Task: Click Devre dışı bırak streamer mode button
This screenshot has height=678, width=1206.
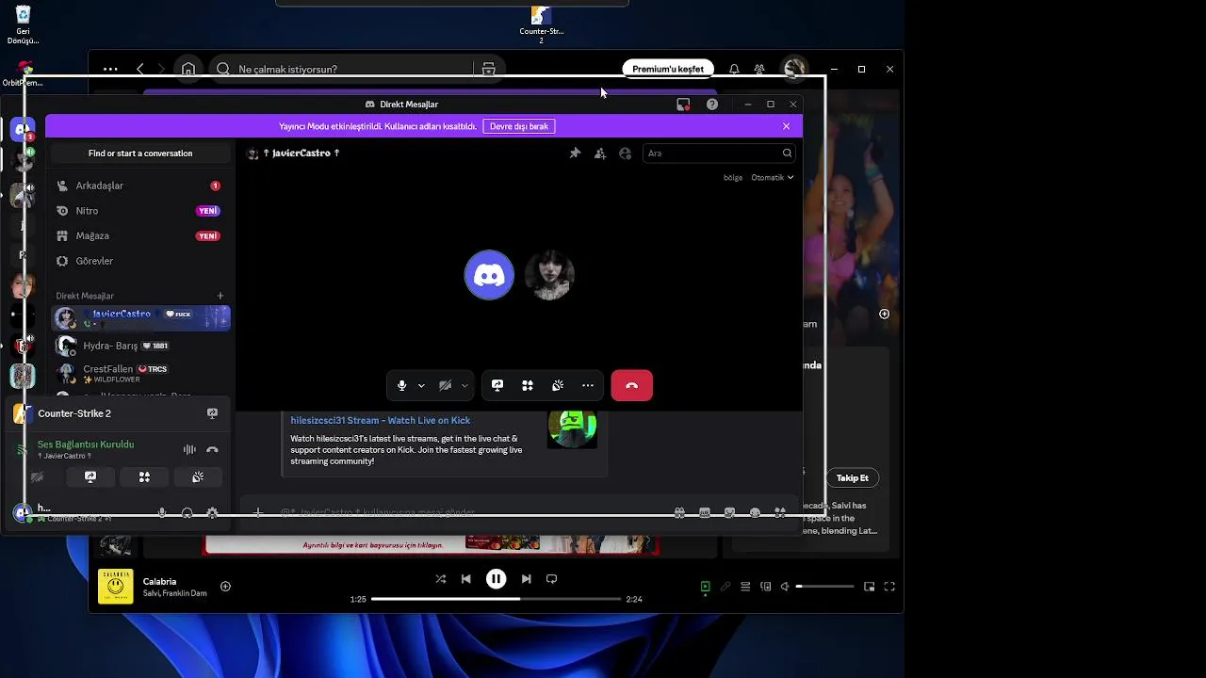Action: [519, 126]
